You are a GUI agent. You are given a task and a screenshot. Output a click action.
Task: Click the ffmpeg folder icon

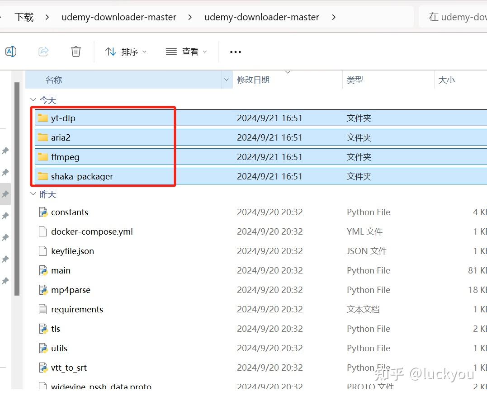(43, 157)
